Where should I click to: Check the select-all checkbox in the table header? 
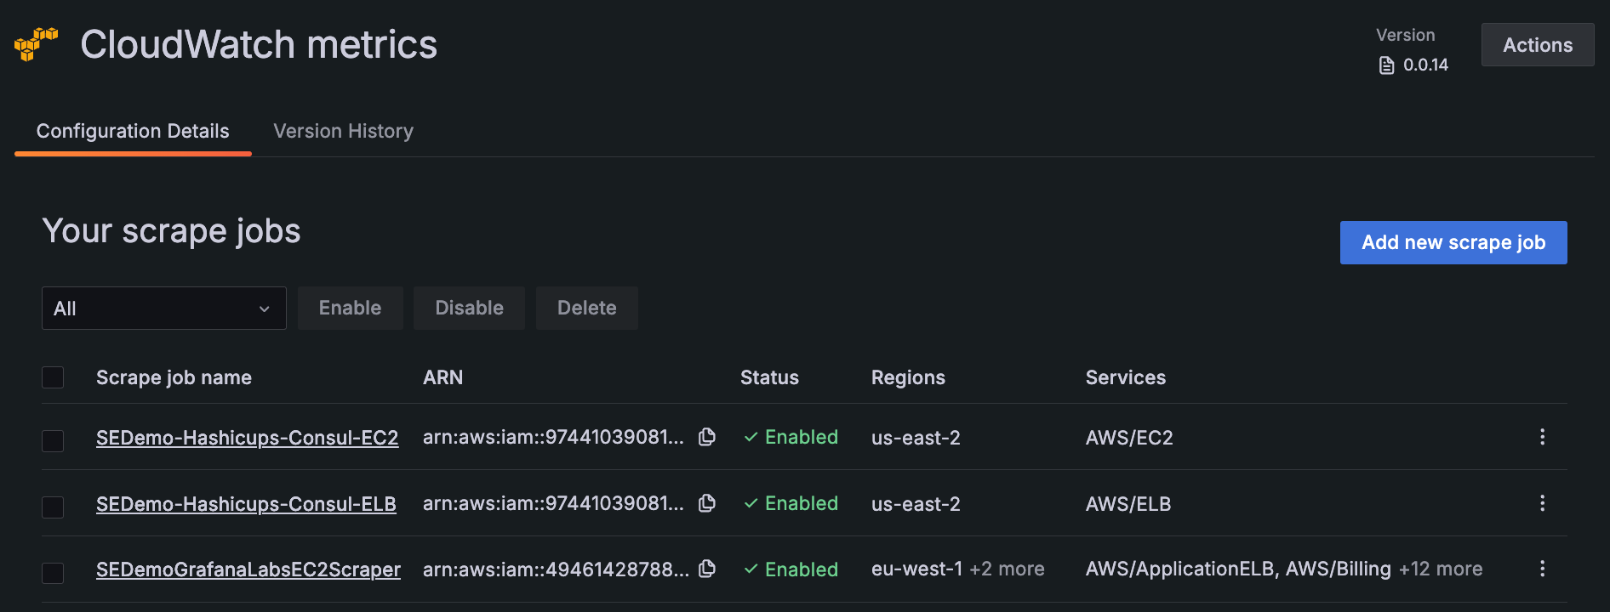(53, 377)
